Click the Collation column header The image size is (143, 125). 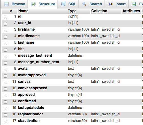(x=99, y=11)
